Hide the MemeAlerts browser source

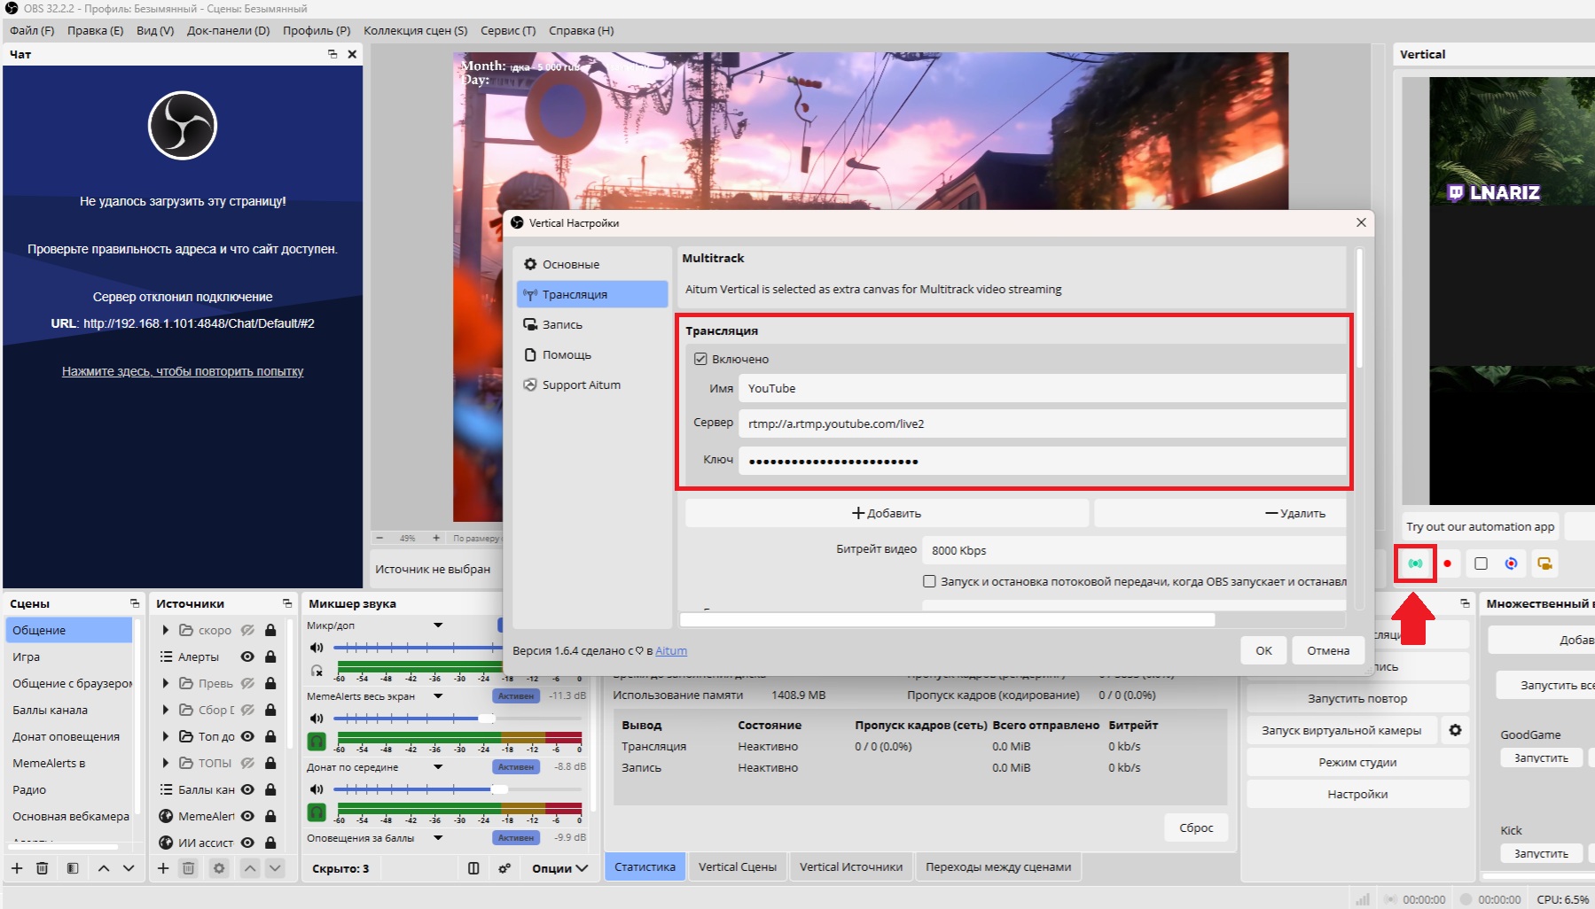pos(247,816)
